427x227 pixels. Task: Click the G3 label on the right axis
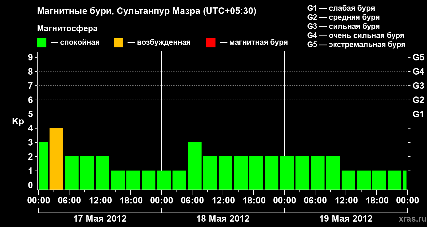tap(418, 86)
